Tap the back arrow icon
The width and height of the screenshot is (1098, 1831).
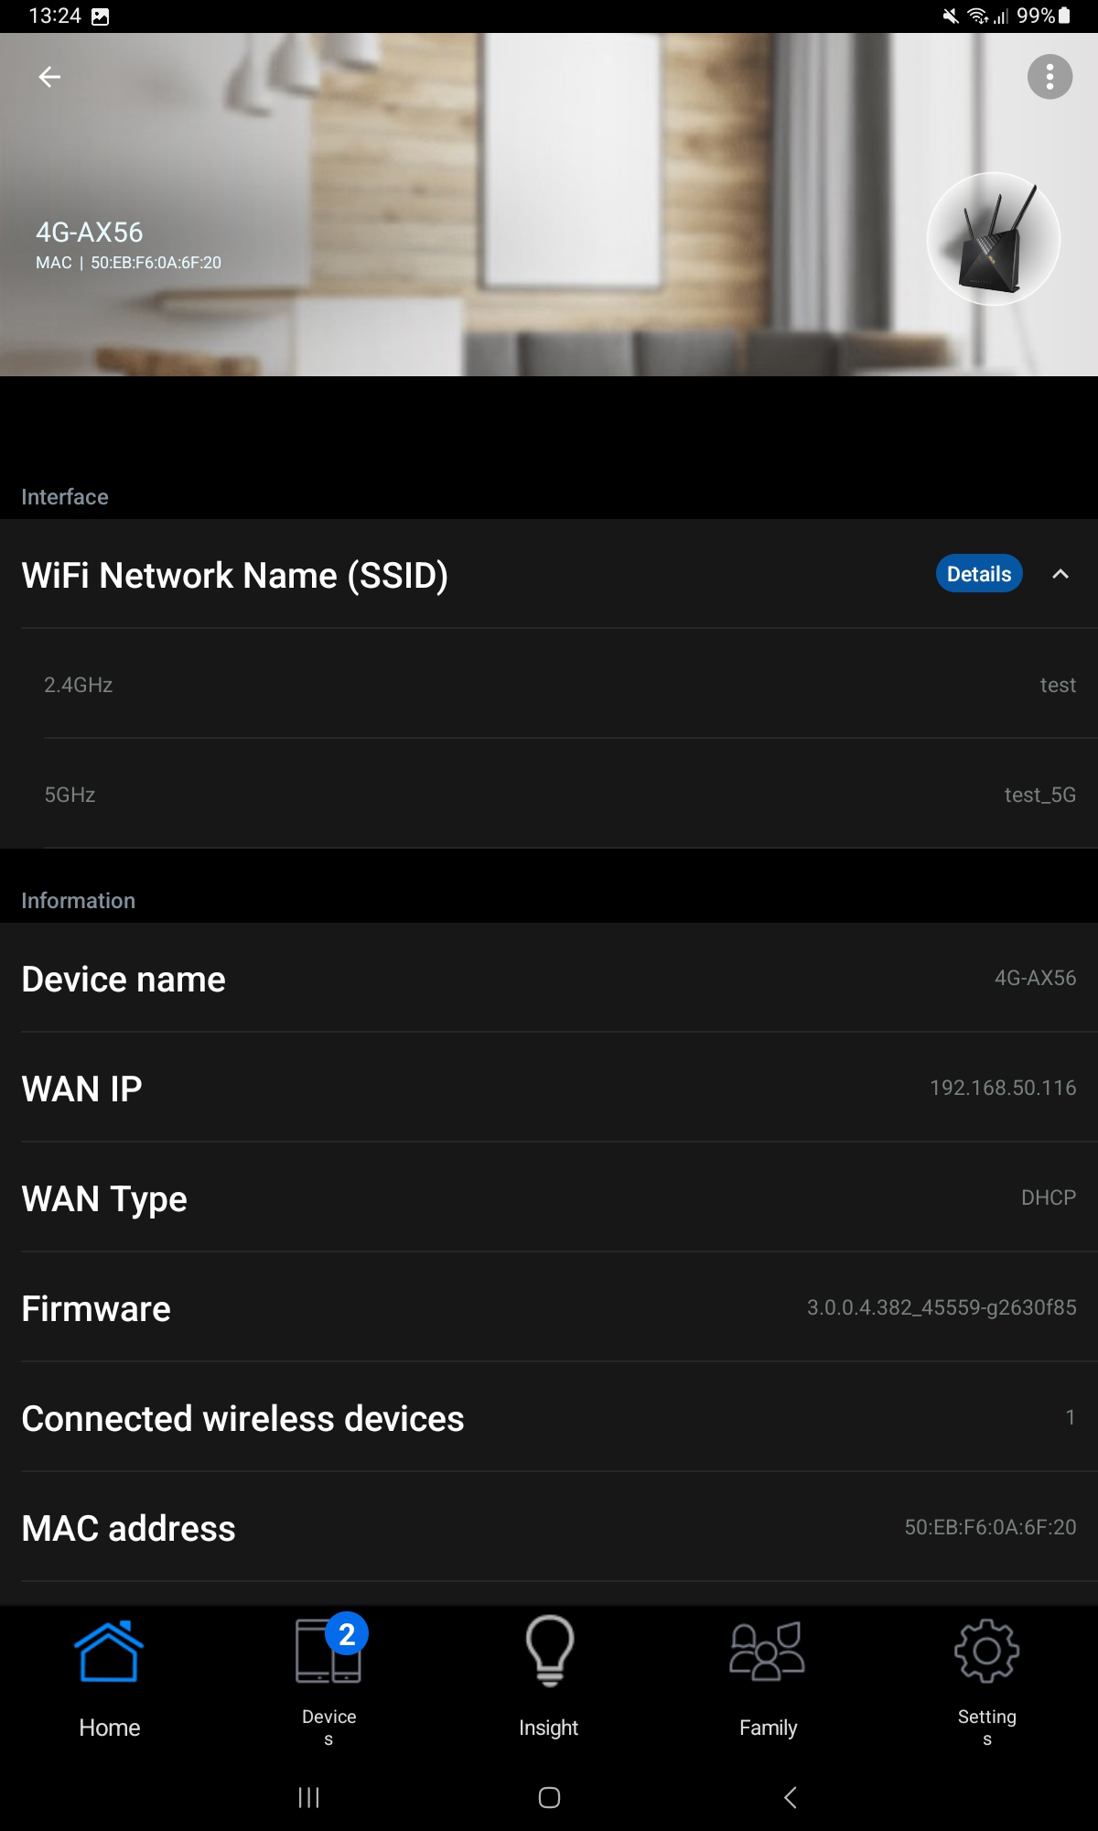49,78
